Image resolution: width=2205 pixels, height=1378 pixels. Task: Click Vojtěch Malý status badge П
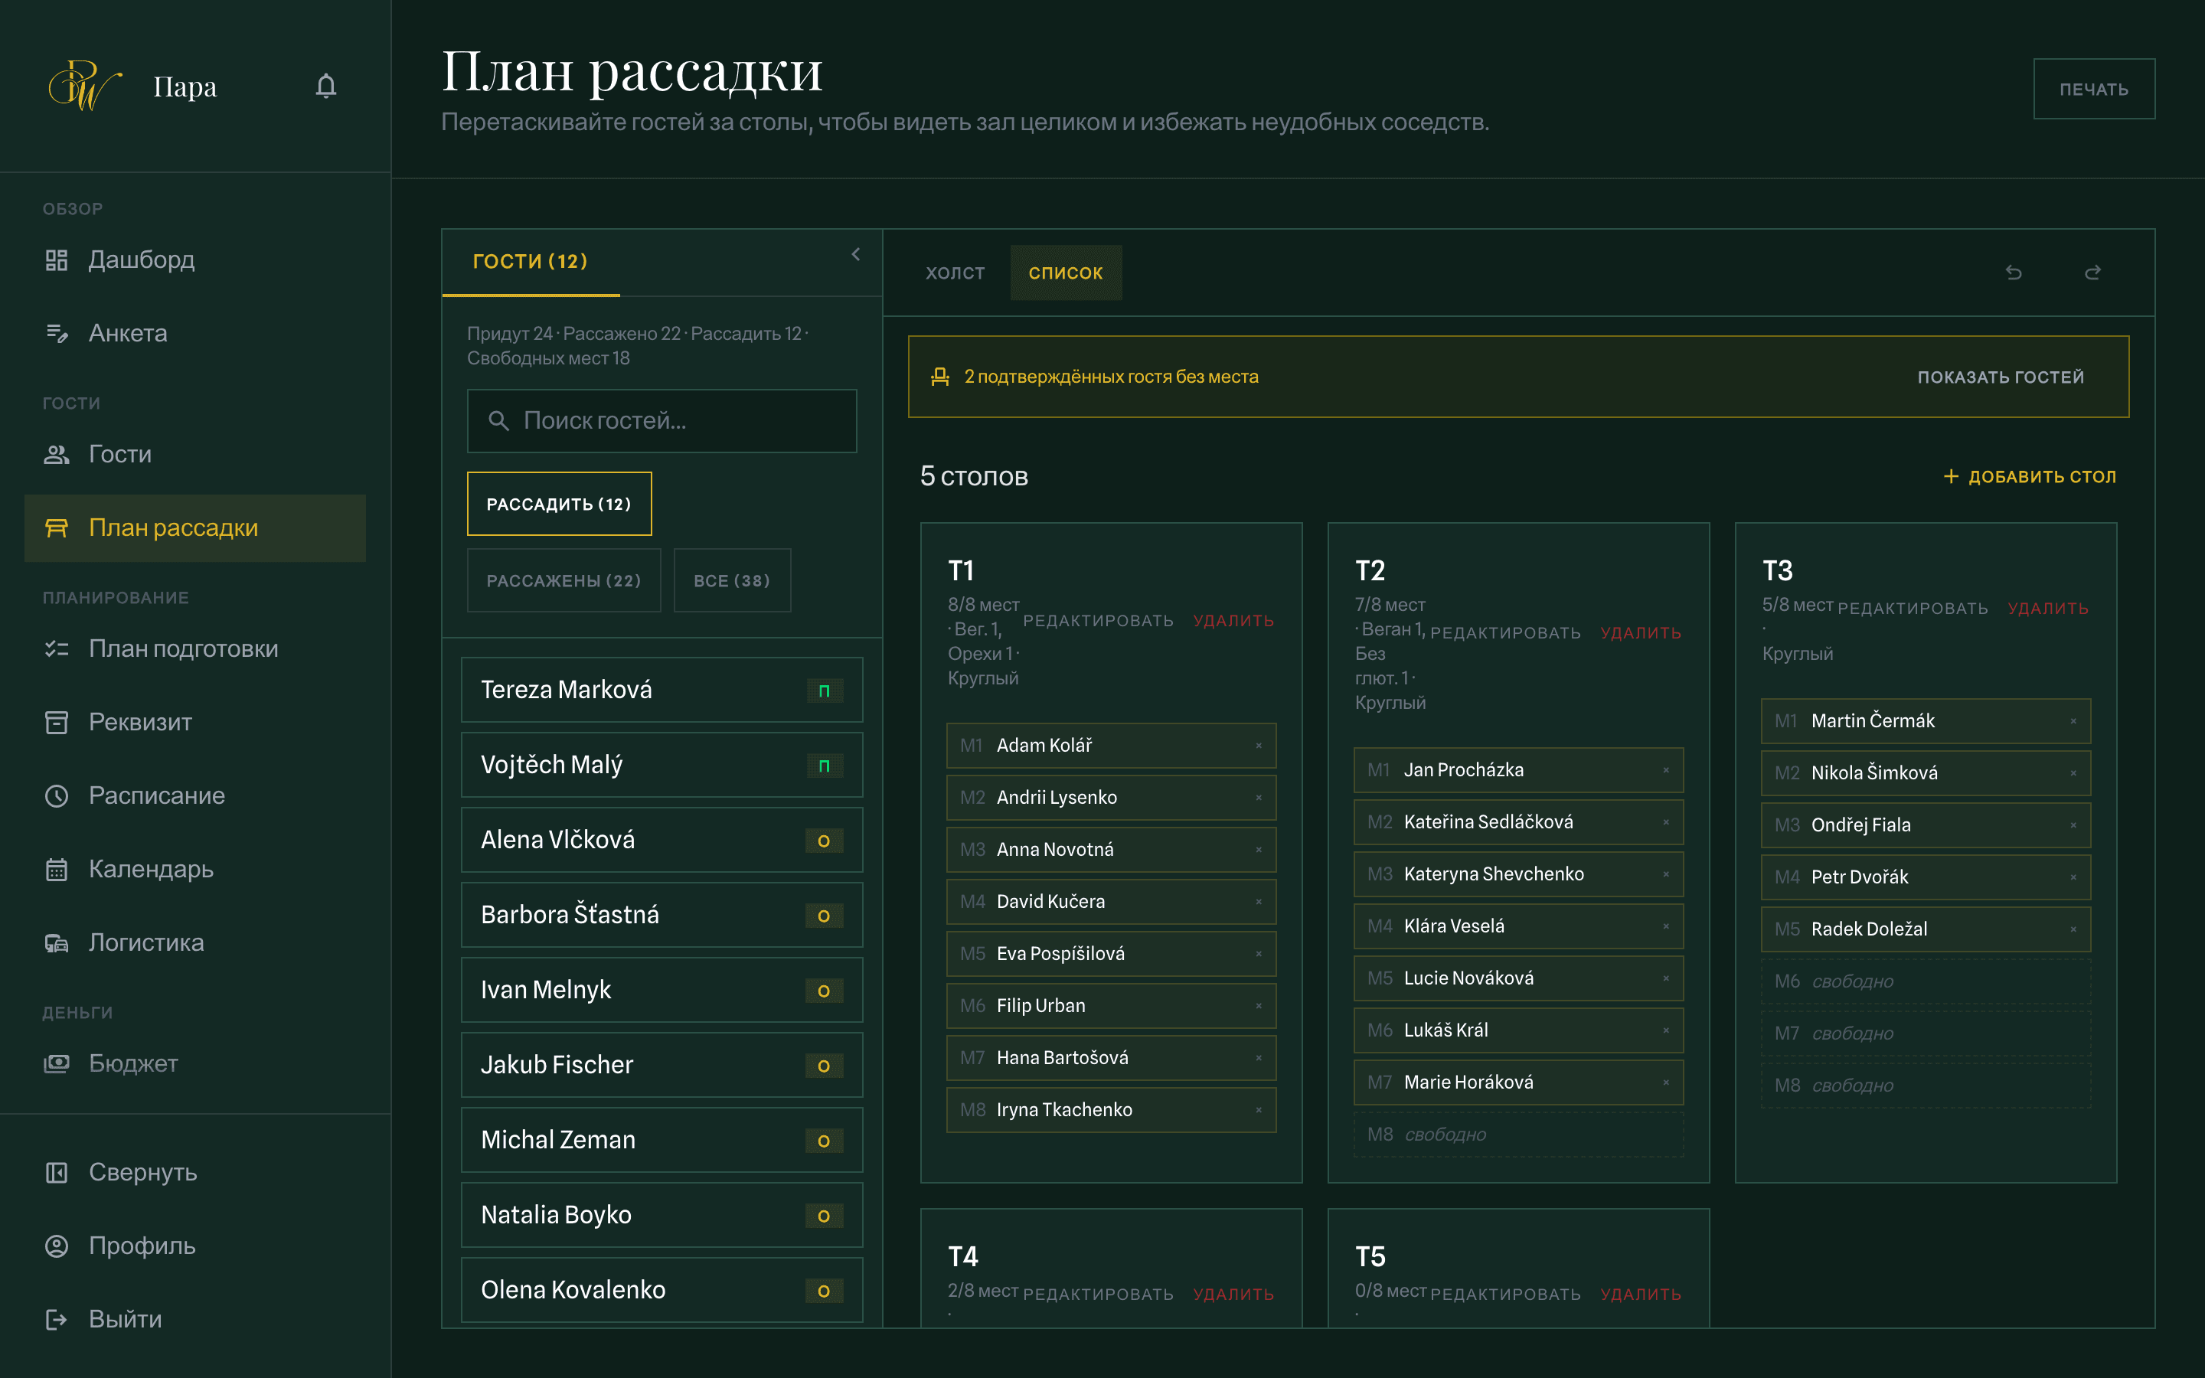click(x=824, y=766)
